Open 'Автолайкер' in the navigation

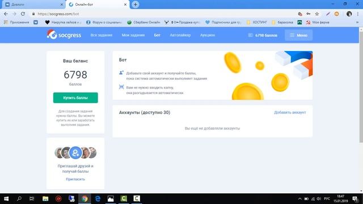[180, 35]
